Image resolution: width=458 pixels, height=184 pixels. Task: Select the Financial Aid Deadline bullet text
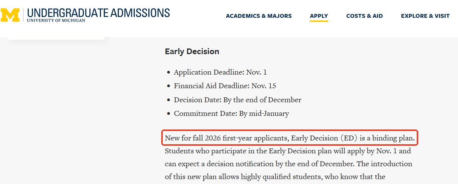[x=225, y=86]
